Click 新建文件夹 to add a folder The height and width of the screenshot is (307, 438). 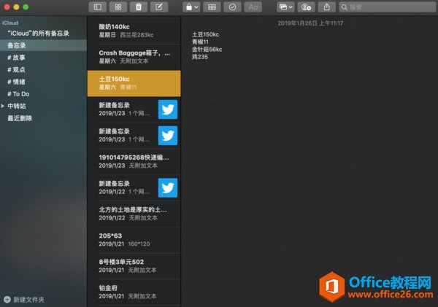(x=24, y=300)
